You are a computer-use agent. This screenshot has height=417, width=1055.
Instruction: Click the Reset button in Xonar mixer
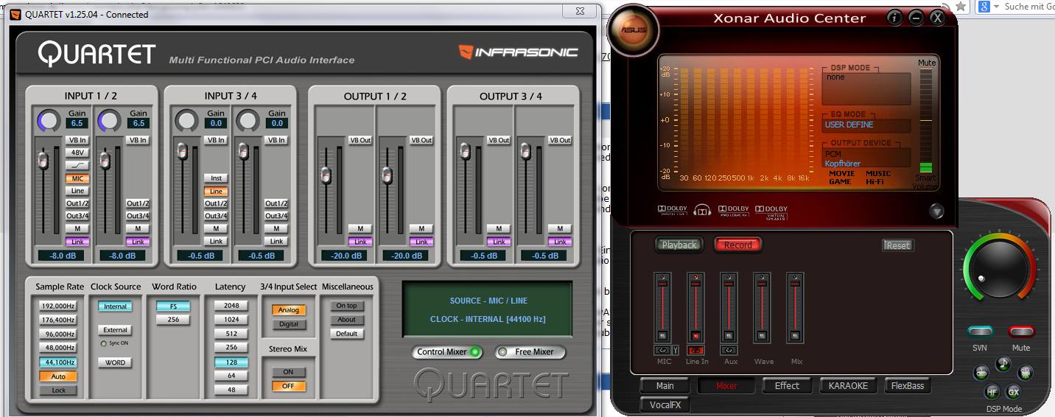tap(898, 245)
